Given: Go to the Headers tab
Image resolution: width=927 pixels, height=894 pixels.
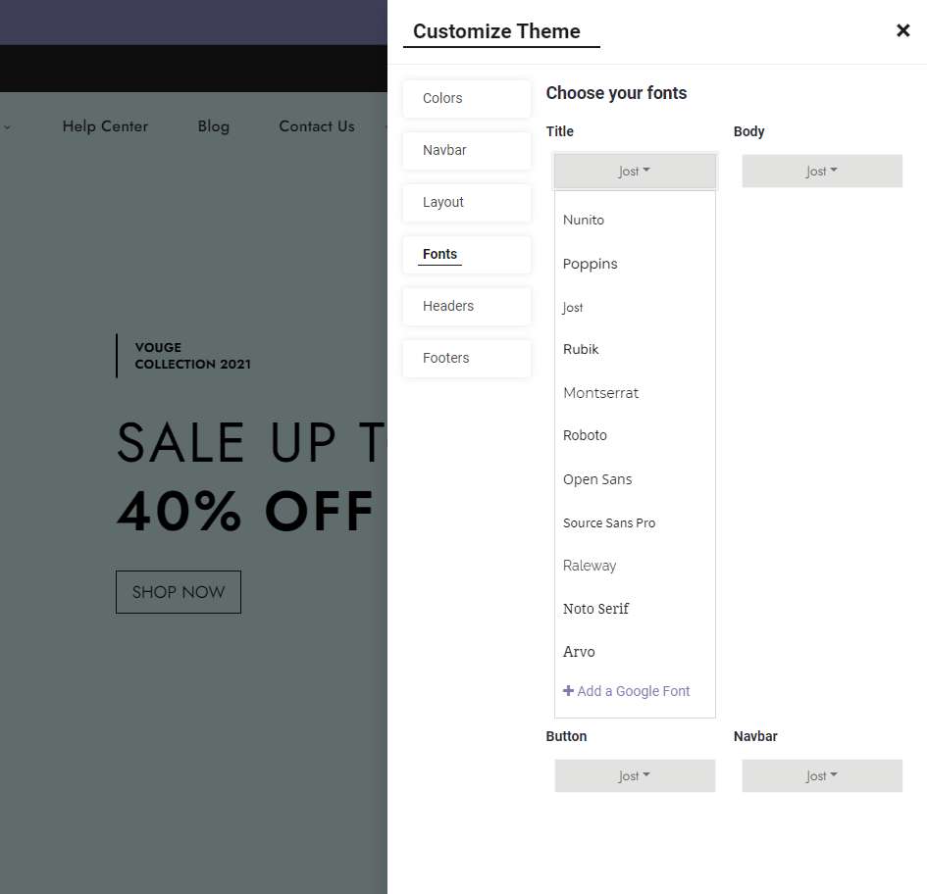Looking at the screenshot, I should (x=467, y=306).
